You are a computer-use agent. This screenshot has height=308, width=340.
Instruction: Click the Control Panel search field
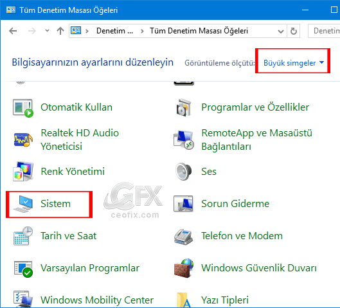point(324,31)
